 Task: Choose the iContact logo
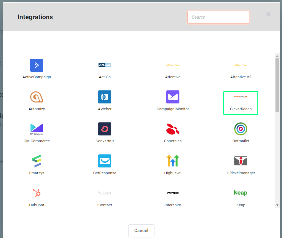point(105,193)
